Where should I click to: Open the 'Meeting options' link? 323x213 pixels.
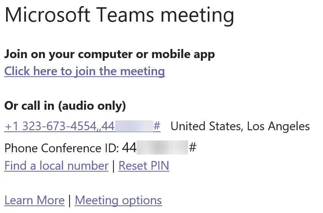(x=118, y=200)
